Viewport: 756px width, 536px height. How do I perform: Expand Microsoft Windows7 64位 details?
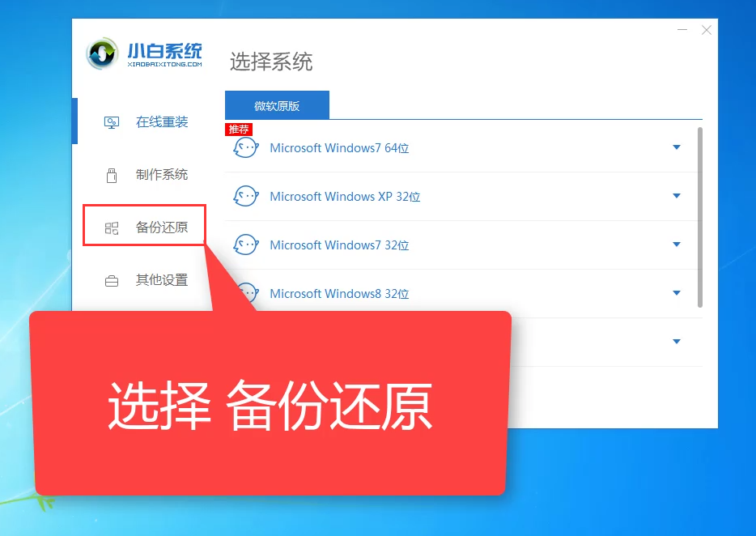click(677, 147)
